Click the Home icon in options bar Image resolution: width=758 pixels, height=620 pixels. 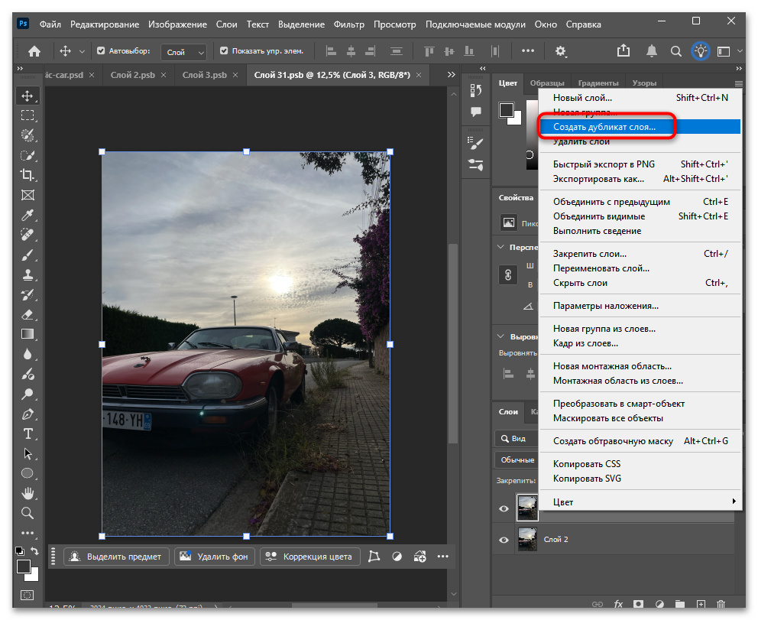[34, 51]
